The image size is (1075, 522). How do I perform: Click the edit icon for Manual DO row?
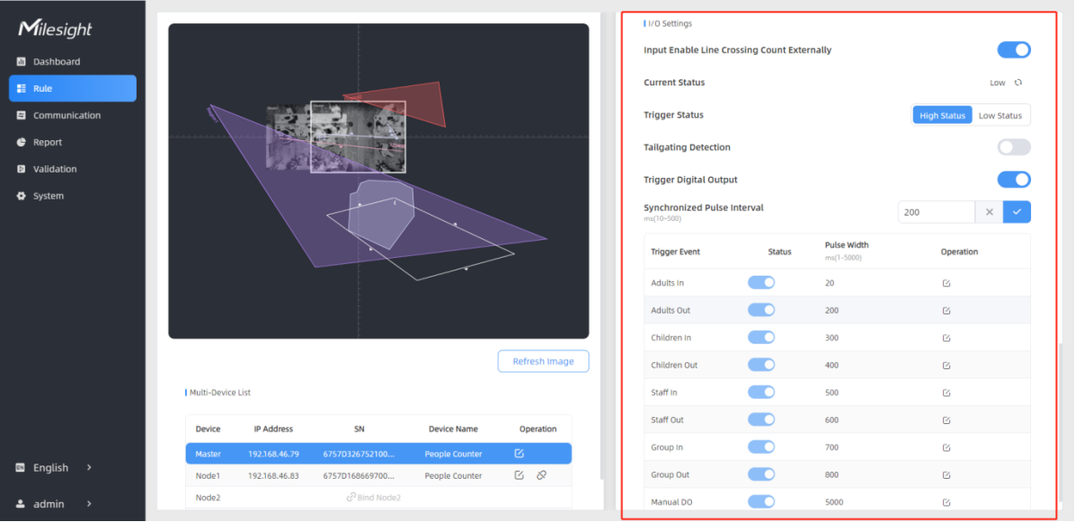coord(946,502)
